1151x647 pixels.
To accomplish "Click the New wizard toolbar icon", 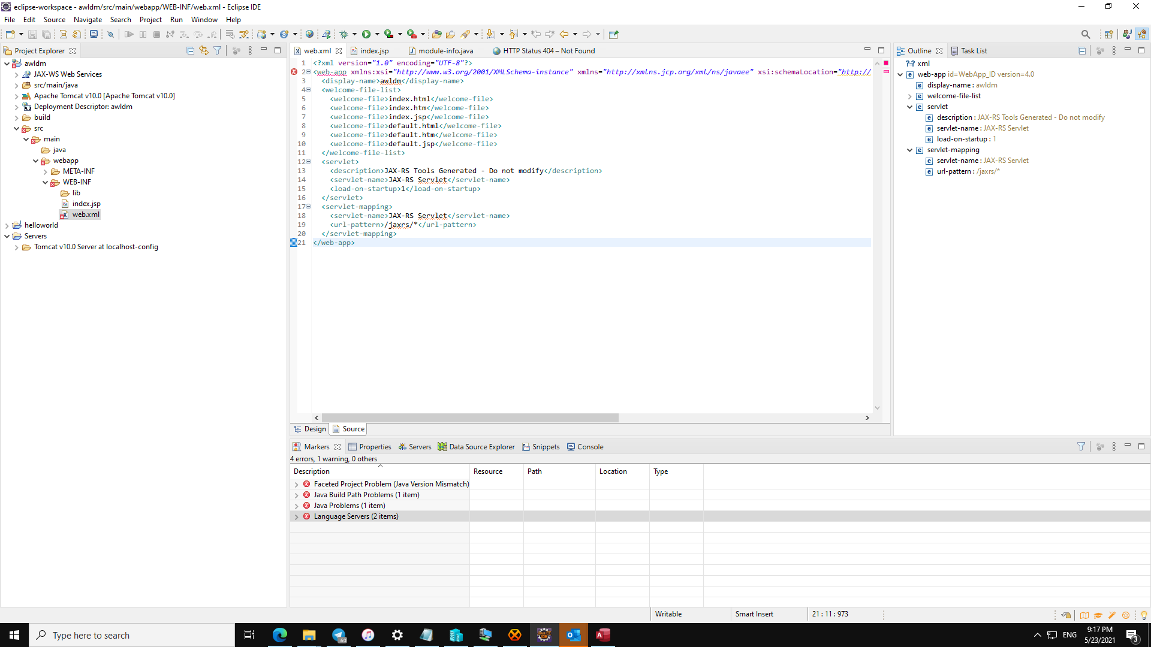I will [x=10, y=34].
